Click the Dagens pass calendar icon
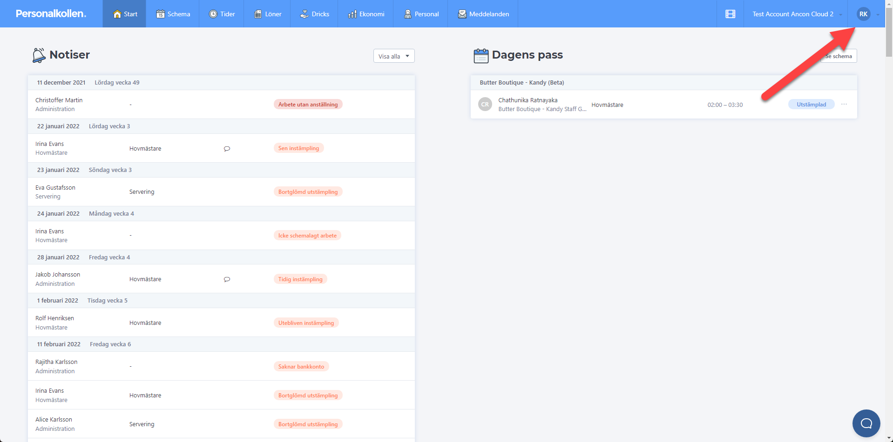Screen dimensions: 893x442 pyautogui.click(x=481, y=55)
